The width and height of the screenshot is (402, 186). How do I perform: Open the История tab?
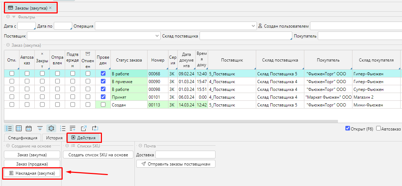pyautogui.click(x=54, y=138)
